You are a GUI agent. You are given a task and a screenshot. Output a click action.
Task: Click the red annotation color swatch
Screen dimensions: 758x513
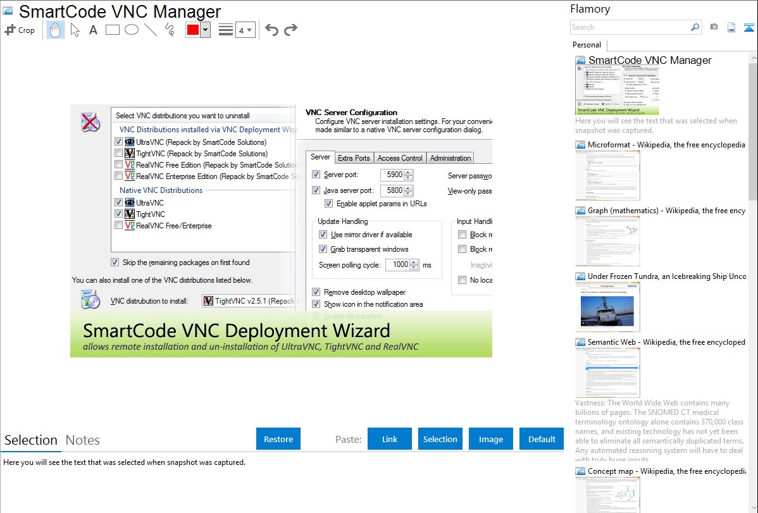[193, 30]
